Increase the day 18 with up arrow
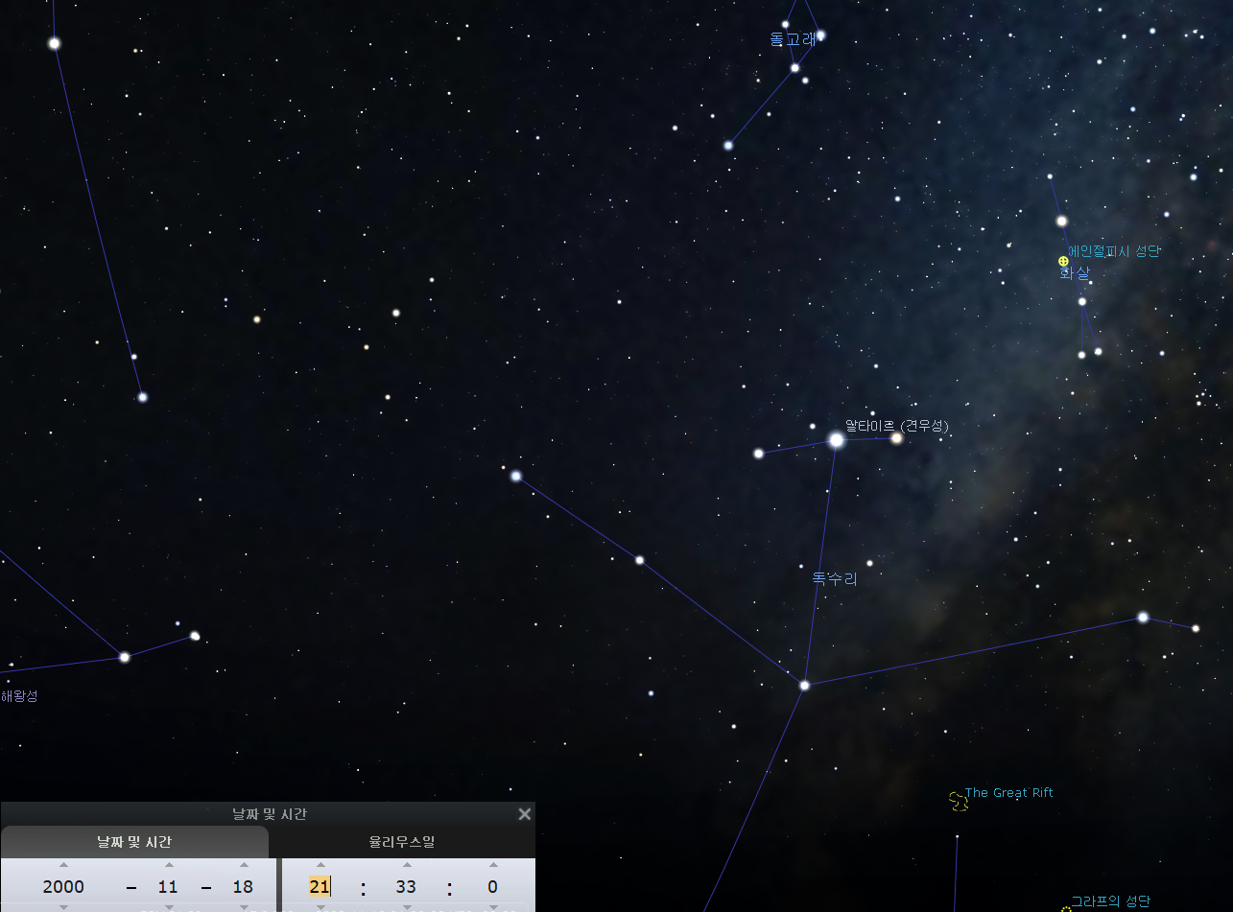Viewport: 1233px width, 912px height. pyautogui.click(x=243, y=865)
